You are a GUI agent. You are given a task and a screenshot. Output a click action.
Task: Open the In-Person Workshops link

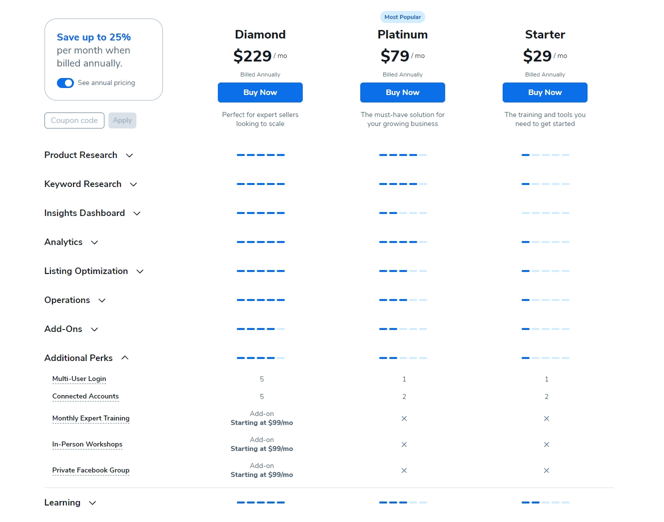(87, 444)
